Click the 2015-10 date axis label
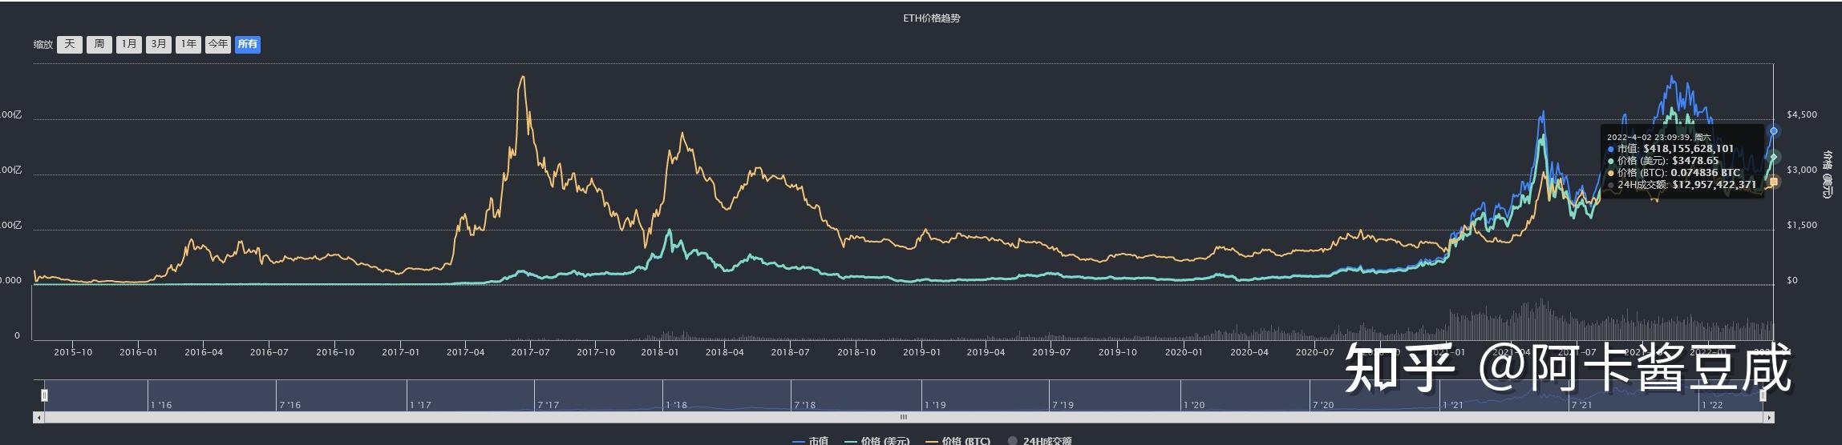1842x445 pixels. 74,352
